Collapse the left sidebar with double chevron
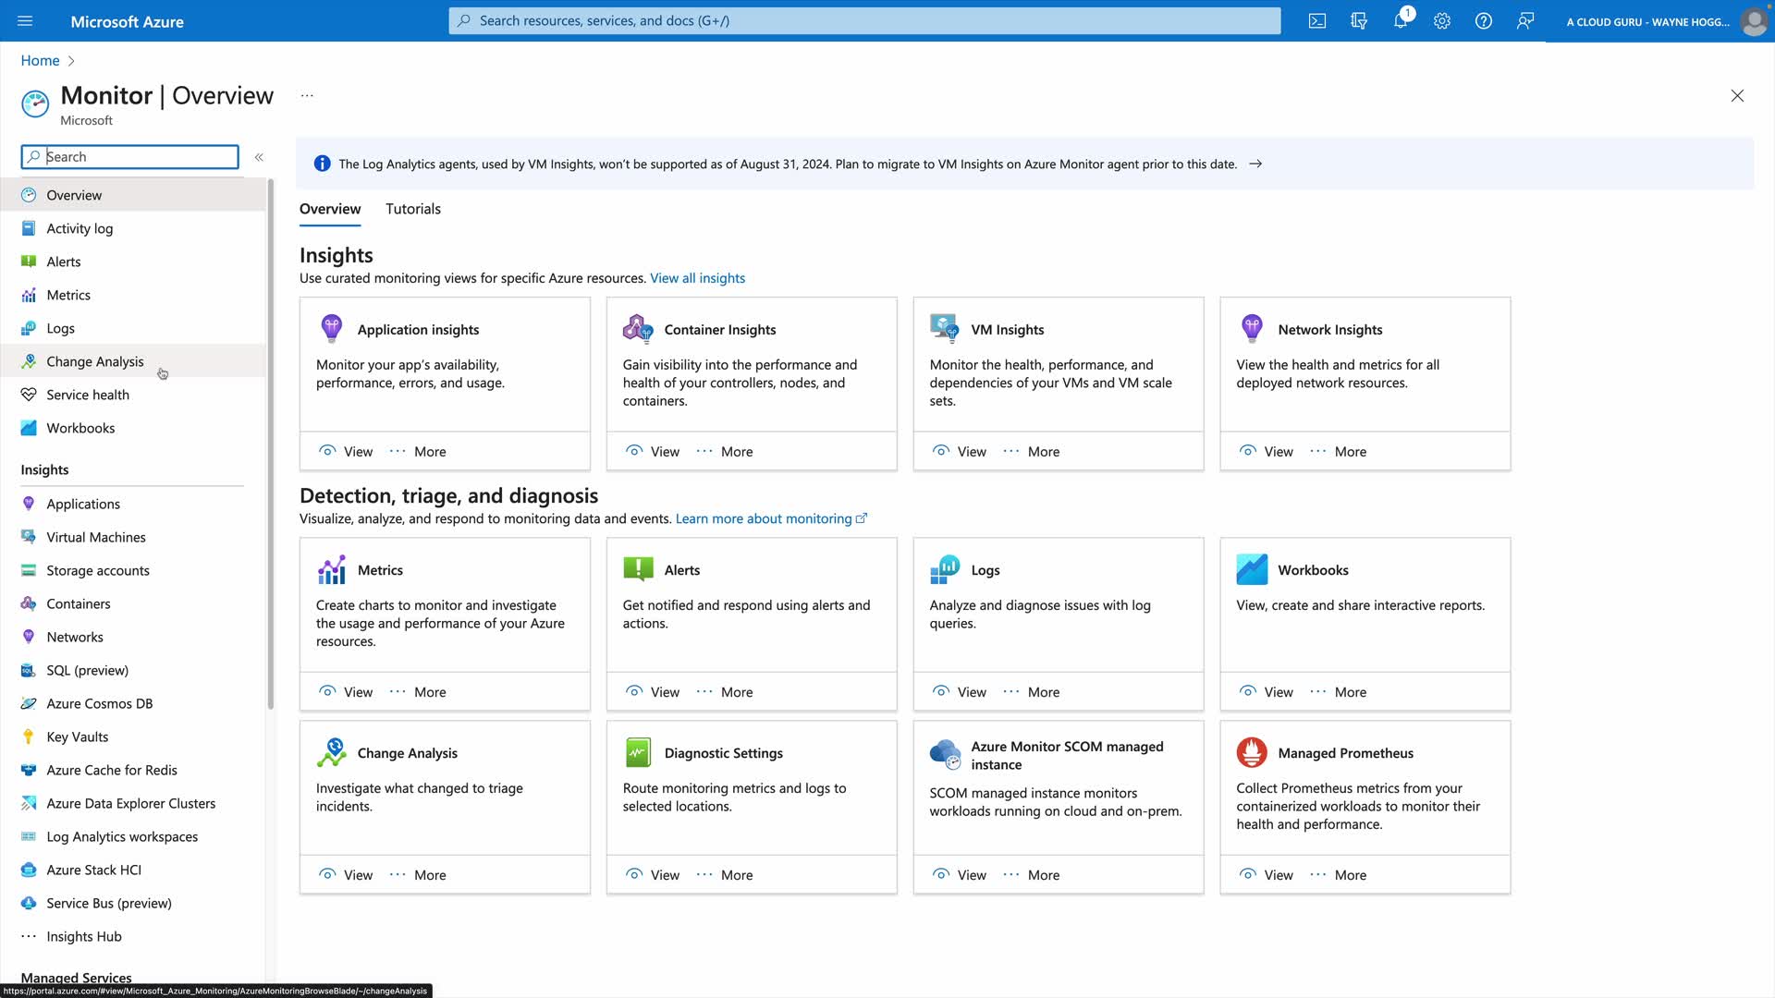This screenshot has height=998, width=1775. [x=259, y=157]
